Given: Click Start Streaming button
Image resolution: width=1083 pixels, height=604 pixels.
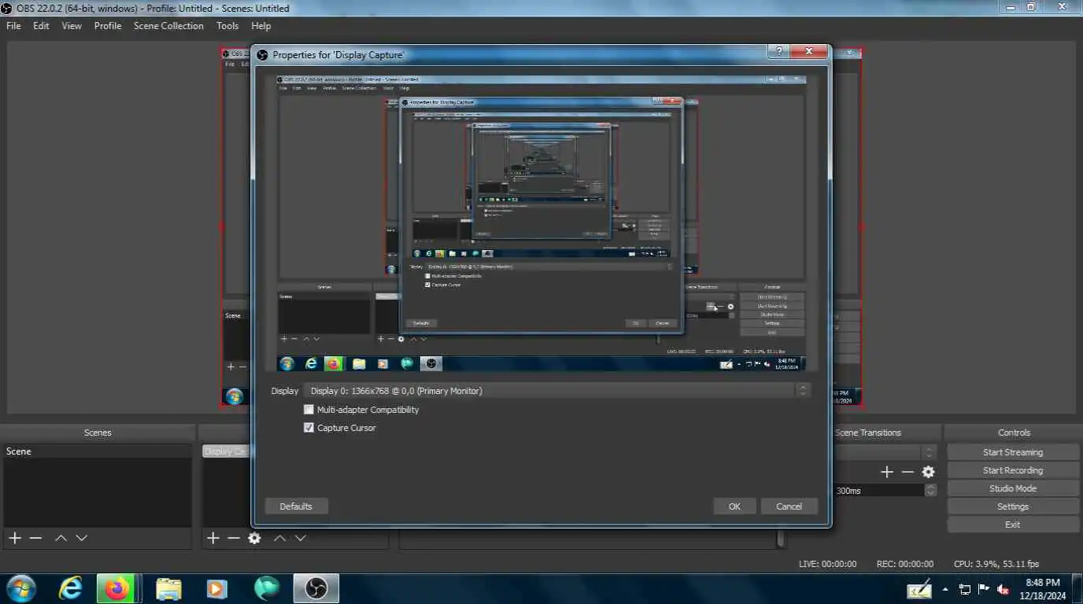Looking at the screenshot, I should coord(1013,452).
